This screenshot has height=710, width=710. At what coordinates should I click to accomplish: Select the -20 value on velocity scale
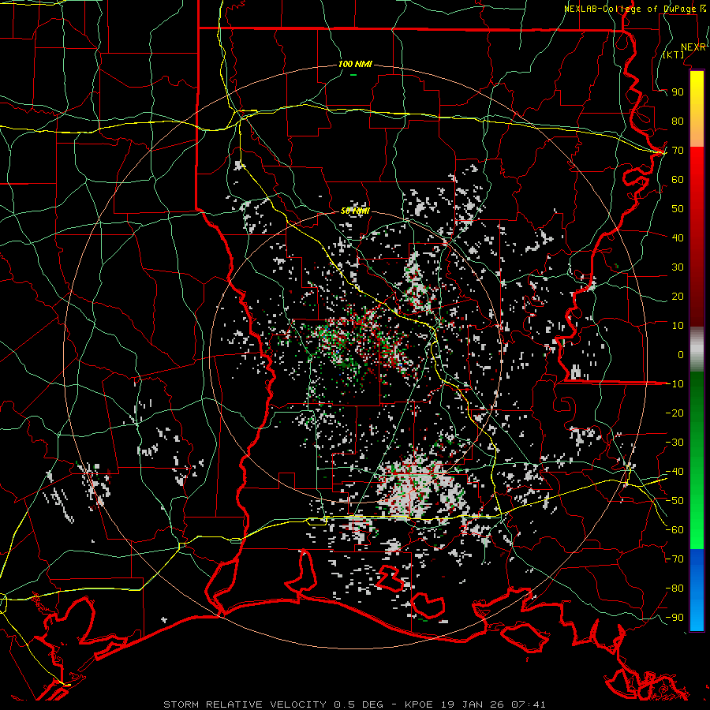click(674, 413)
